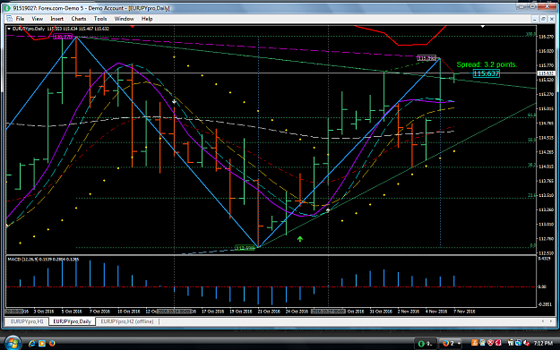Click the 31 Oct 2016 date label
The image size is (560, 350).
pyautogui.click(x=381, y=312)
